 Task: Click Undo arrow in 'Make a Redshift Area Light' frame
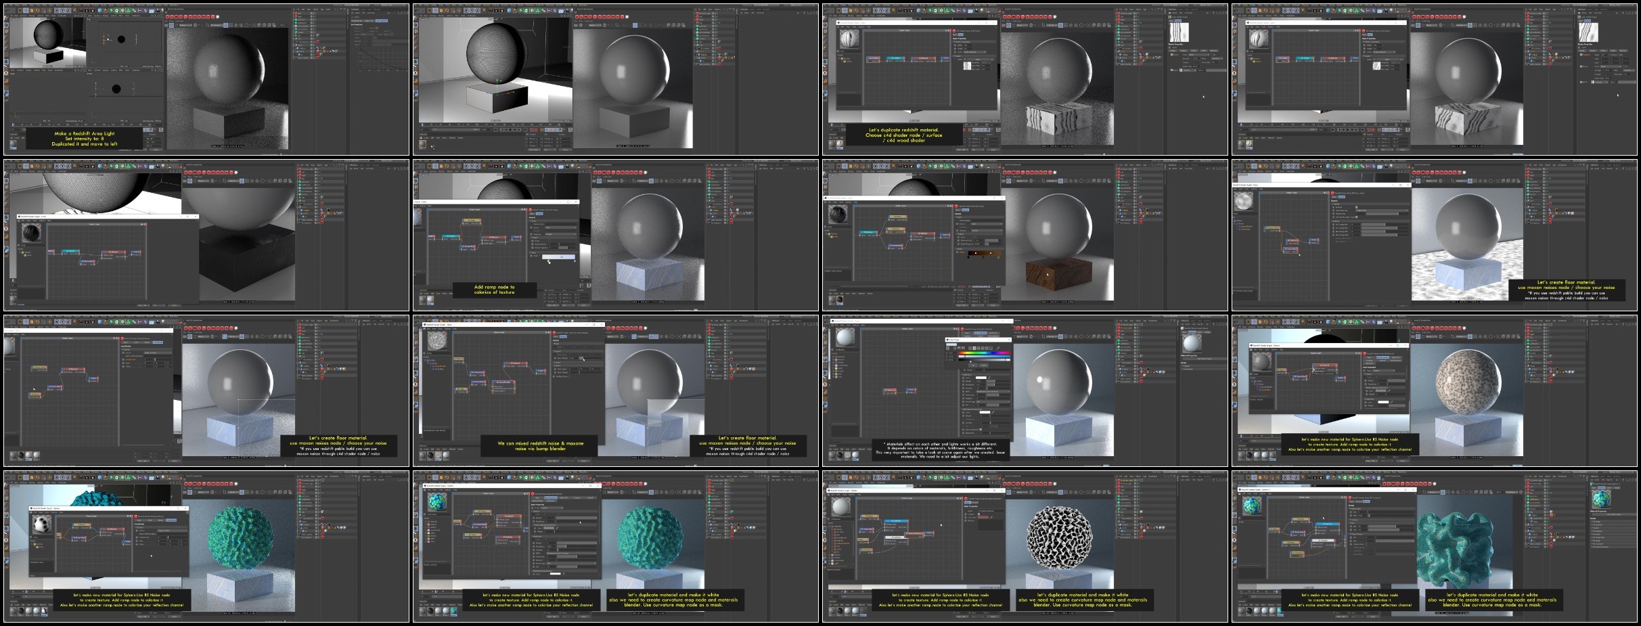7,10
